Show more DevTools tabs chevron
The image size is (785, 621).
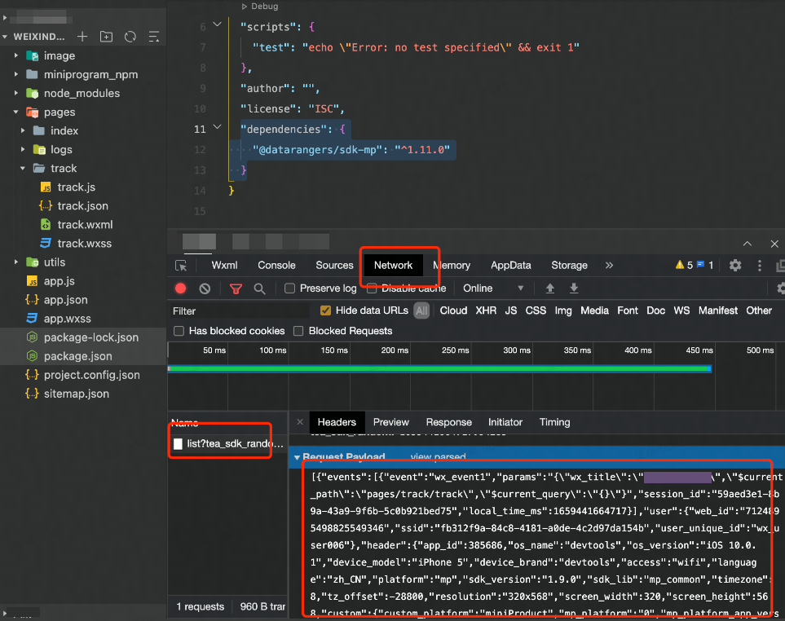(x=609, y=265)
